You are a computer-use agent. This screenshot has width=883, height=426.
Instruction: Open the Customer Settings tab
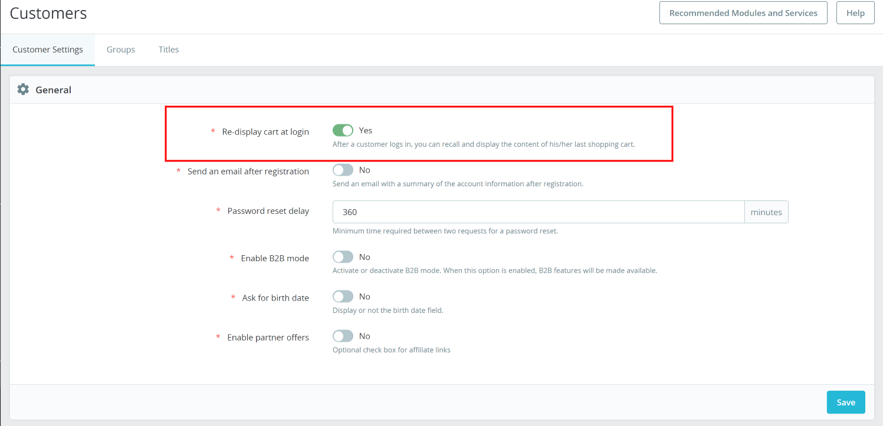coord(48,49)
